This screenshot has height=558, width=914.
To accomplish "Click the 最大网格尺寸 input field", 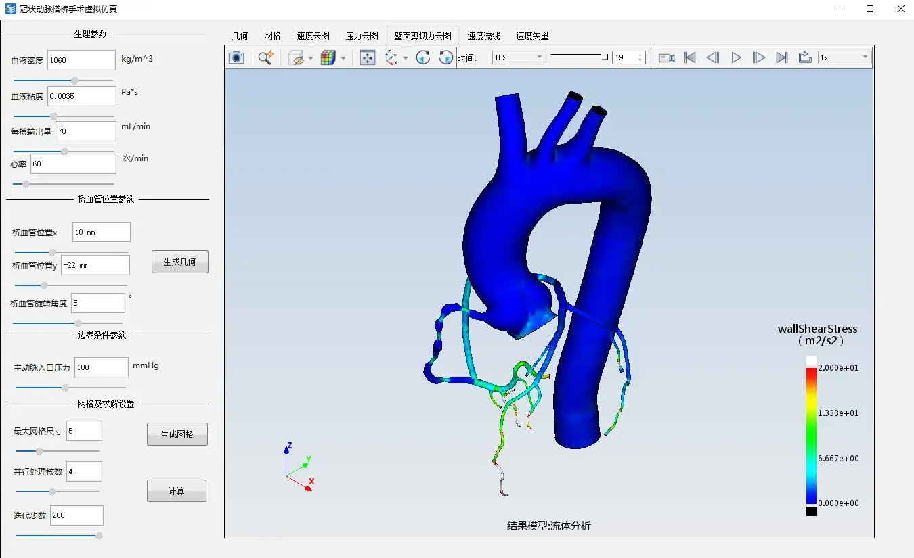I will (85, 431).
